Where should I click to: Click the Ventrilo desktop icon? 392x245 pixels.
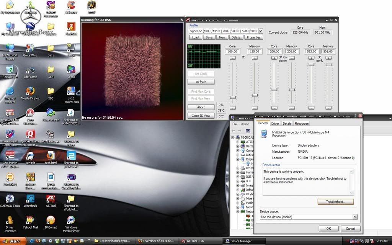pyautogui.click(x=30, y=158)
